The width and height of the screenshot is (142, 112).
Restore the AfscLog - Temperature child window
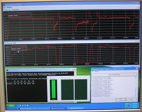136,8
